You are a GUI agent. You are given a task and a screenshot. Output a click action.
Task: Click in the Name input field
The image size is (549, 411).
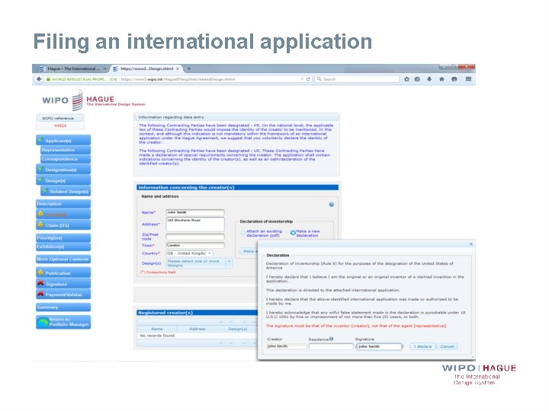tap(195, 212)
